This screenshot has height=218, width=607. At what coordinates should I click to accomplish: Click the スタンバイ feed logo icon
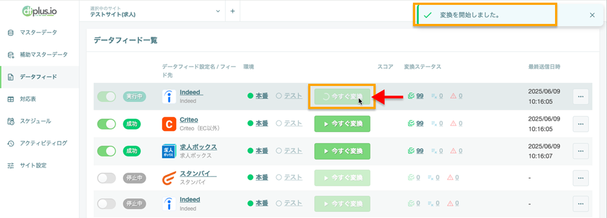169,178
